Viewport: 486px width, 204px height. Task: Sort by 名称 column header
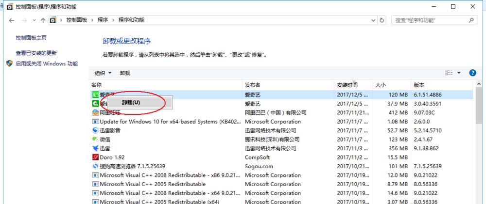(165, 85)
